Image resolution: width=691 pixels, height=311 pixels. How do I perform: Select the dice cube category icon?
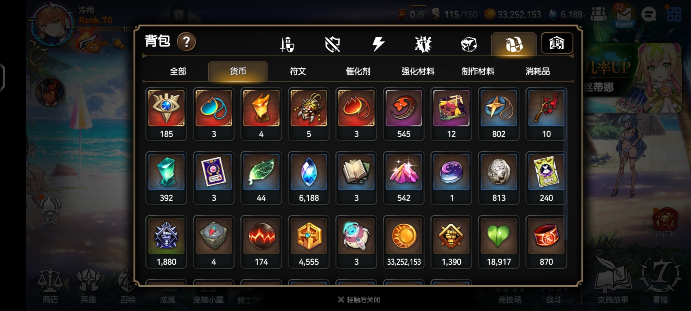(469, 45)
